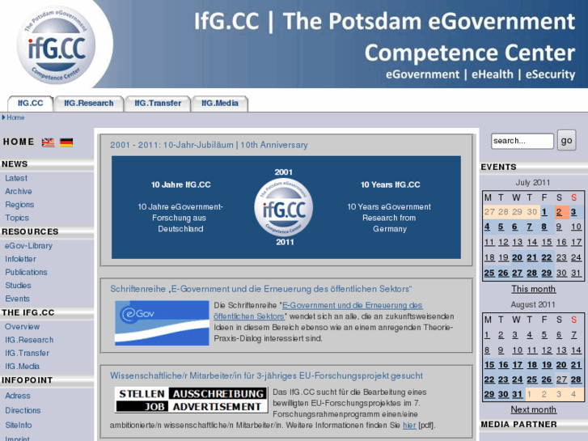Open the IfG.CC tab

click(31, 104)
